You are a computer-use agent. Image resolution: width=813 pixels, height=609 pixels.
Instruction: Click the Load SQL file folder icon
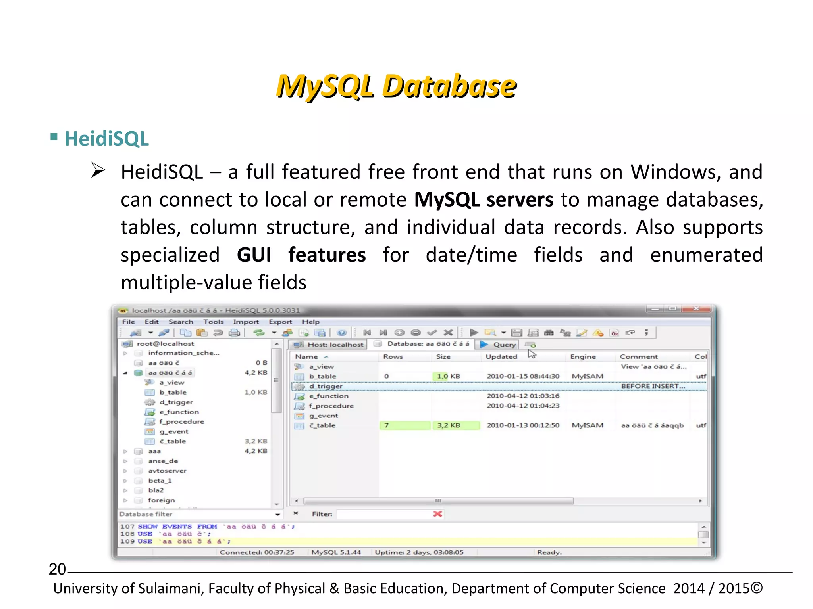pyautogui.click(x=490, y=333)
